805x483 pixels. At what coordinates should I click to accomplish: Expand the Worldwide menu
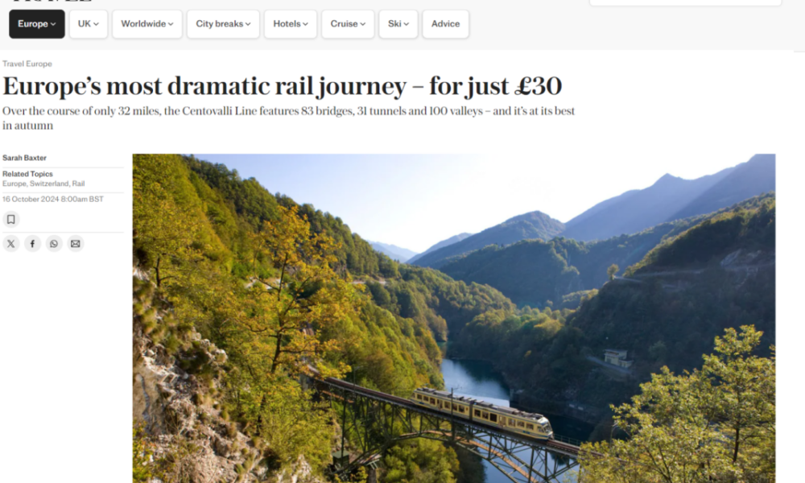pyautogui.click(x=147, y=24)
